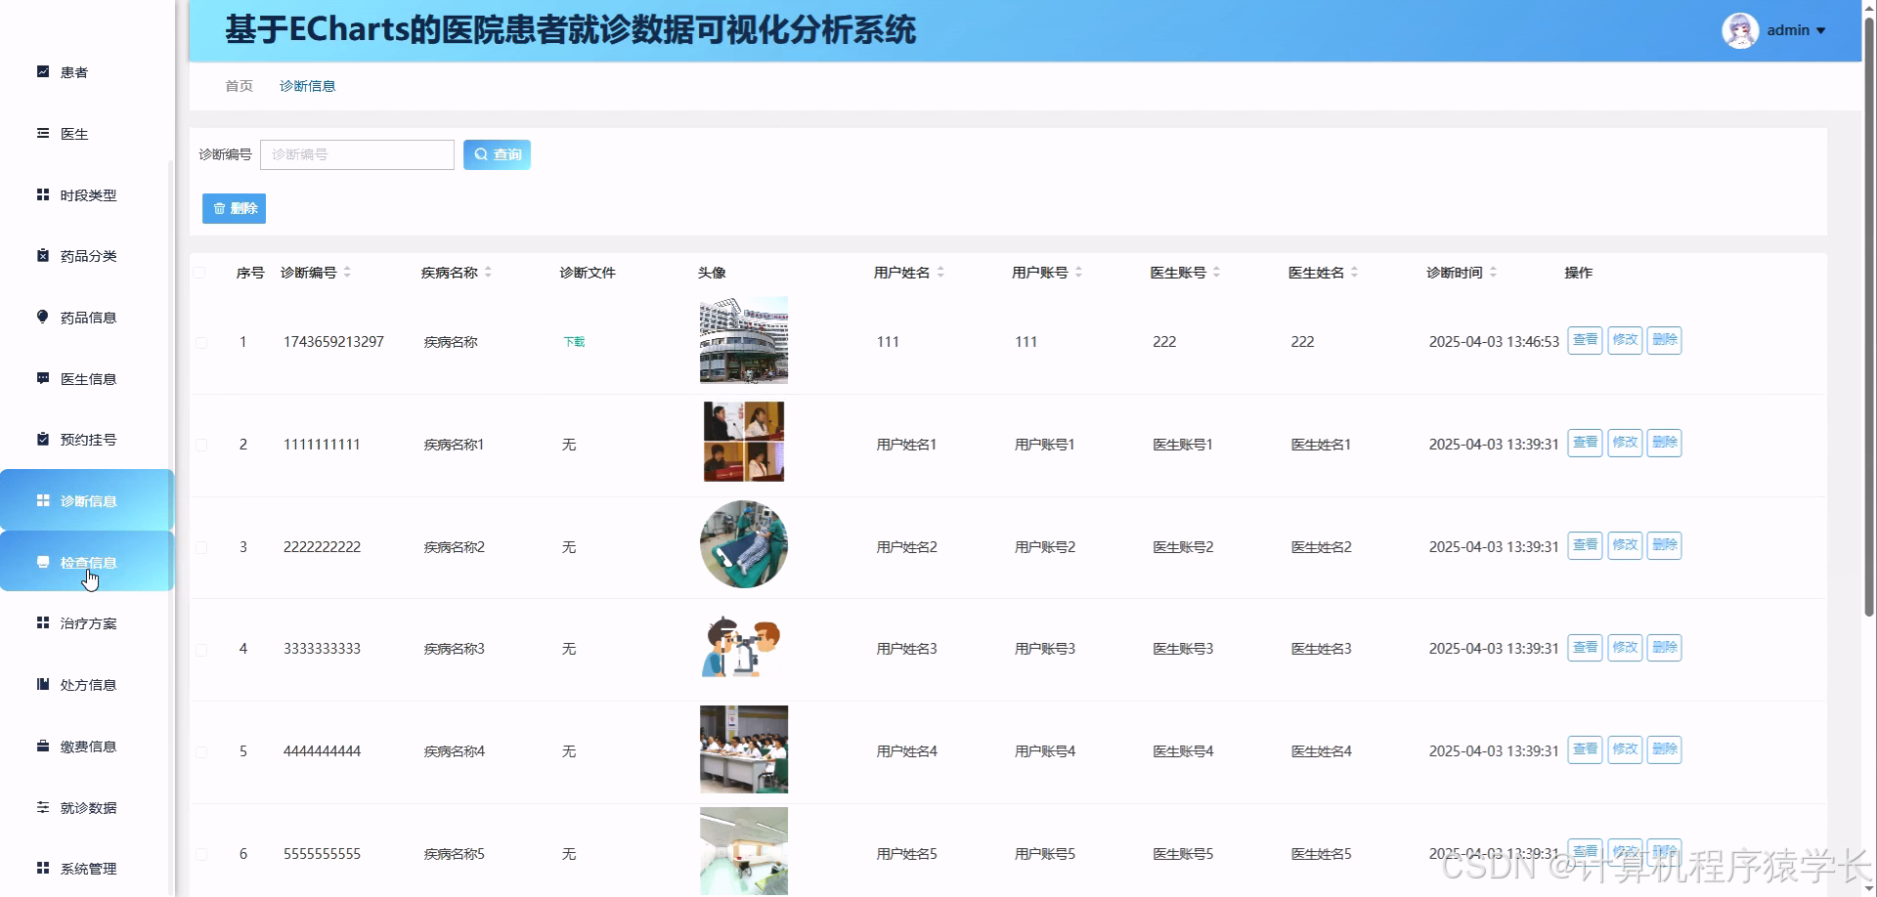
Task: Open the 预约挂号 sidebar entry
Action: click(86, 440)
